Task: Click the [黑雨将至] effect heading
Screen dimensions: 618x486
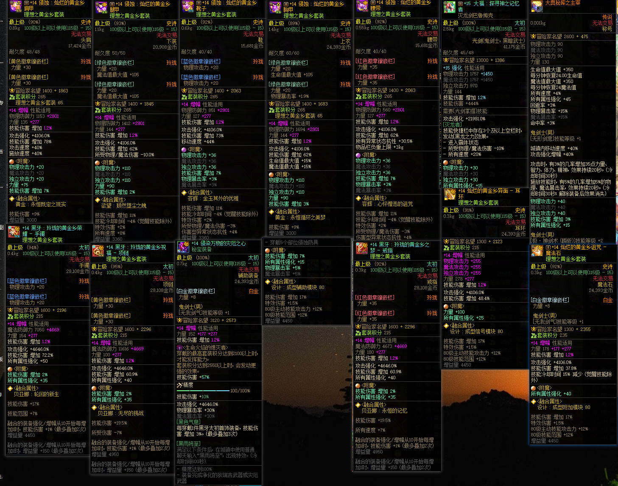Action: click(189, 443)
